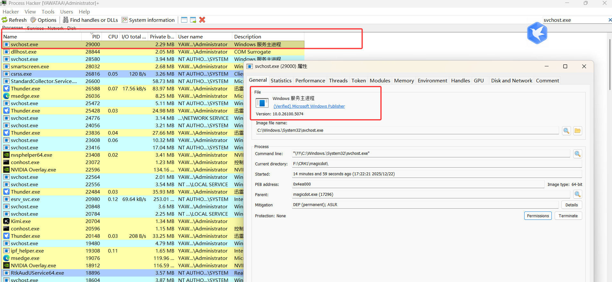Image resolution: width=612 pixels, height=282 pixels.
Task: Click nvsphelper64.exe process icon
Action: (6, 155)
